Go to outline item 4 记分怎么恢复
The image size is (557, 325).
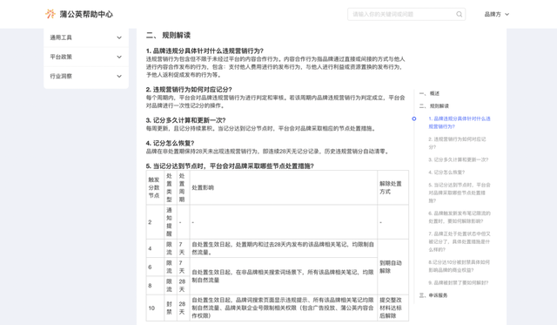446,173
